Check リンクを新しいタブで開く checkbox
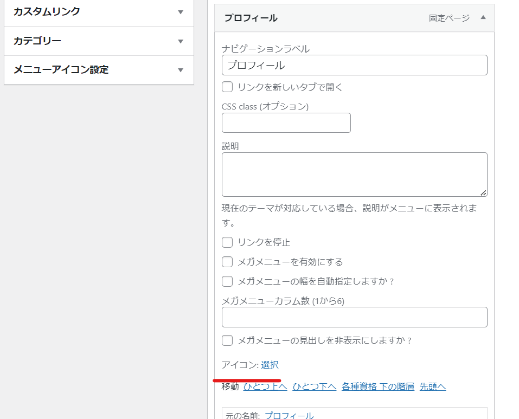This screenshot has height=419, width=519. (x=227, y=87)
